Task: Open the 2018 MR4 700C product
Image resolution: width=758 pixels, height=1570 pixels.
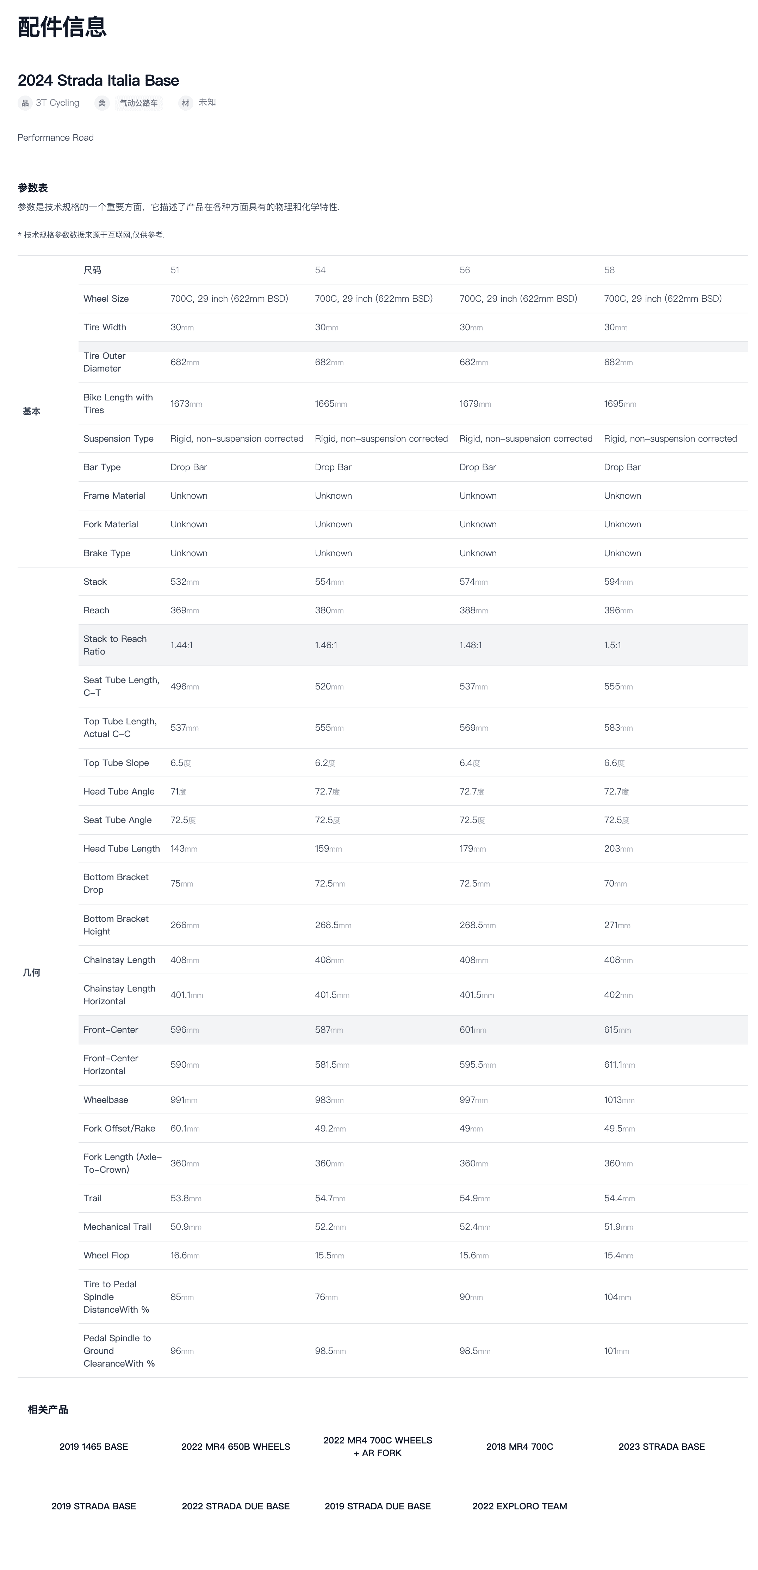Action: tap(519, 1446)
